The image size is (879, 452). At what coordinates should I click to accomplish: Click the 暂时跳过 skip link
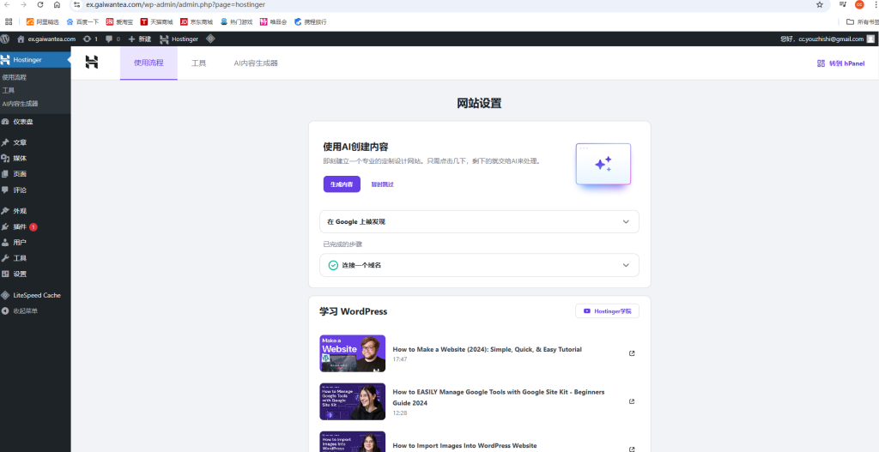[382, 184]
